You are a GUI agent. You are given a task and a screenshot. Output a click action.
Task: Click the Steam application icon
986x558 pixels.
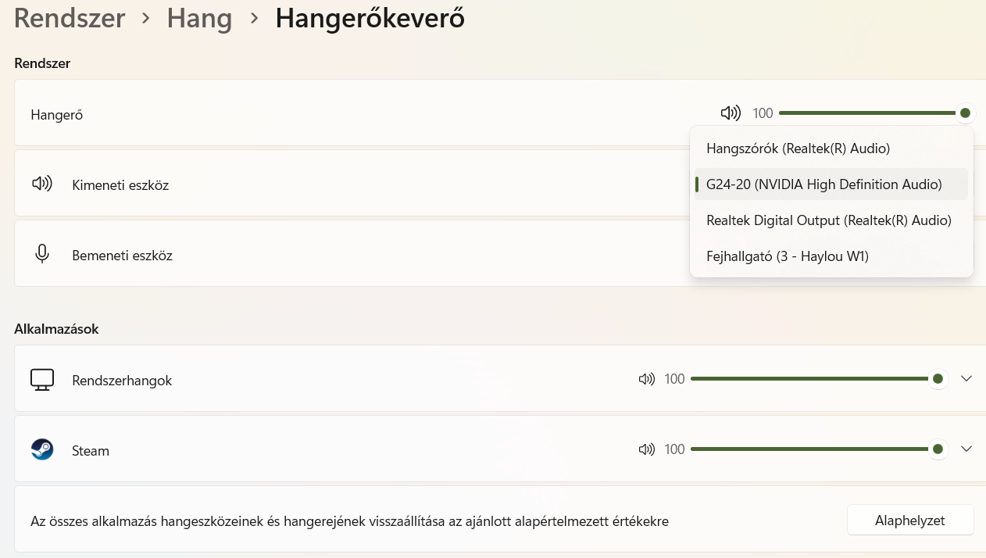point(42,449)
